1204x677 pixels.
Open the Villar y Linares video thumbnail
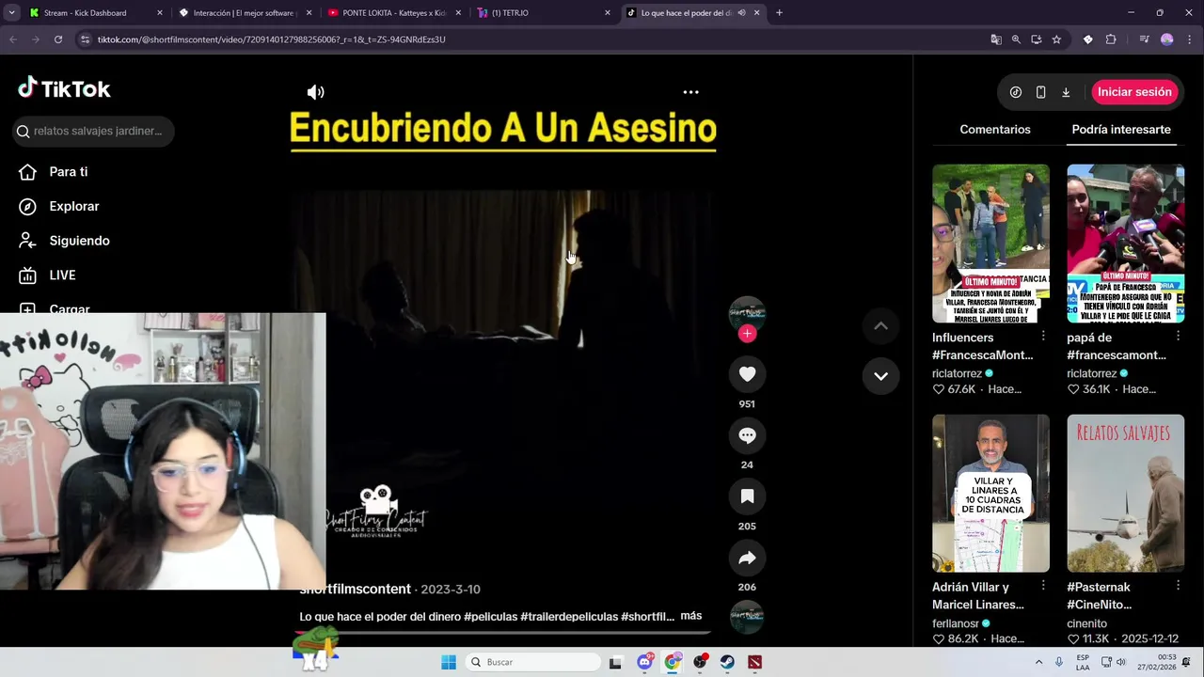point(990,494)
